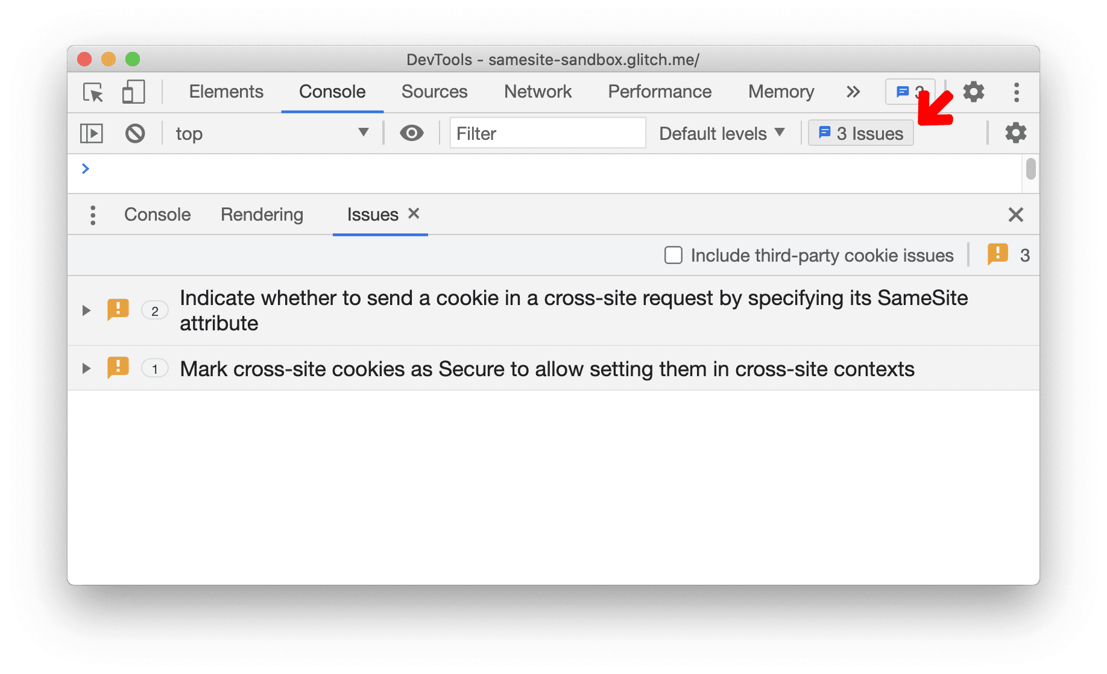The image size is (1107, 674).
Task: Open the Default levels dropdown
Action: (721, 133)
